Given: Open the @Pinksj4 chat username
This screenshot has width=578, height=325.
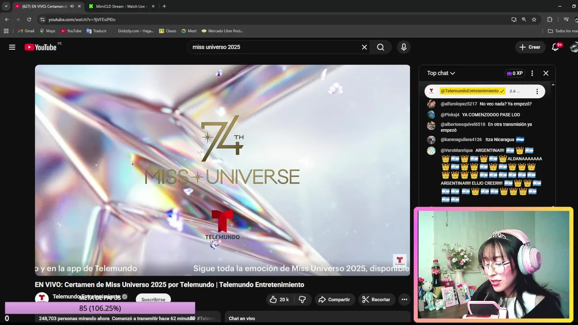Looking at the screenshot, I should 450,115.
